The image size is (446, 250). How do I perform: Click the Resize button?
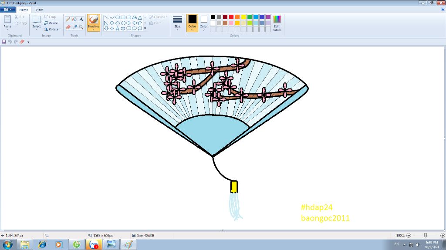pos(51,23)
